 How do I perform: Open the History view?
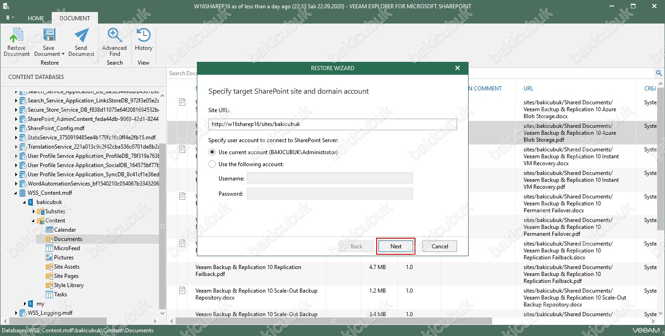[144, 40]
